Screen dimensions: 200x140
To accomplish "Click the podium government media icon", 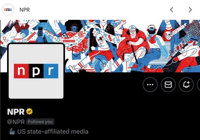I will pos(12,131).
